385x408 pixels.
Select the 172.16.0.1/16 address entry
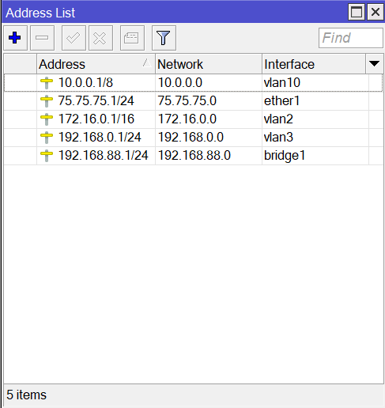[96, 119]
